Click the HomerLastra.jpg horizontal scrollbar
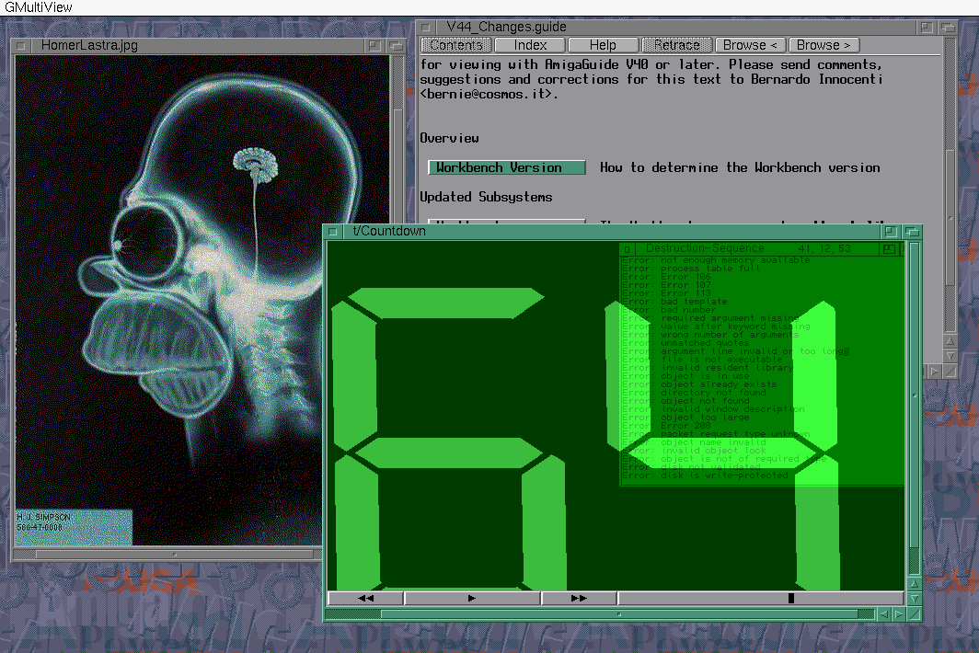979x653 pixels. click(175, 555)
